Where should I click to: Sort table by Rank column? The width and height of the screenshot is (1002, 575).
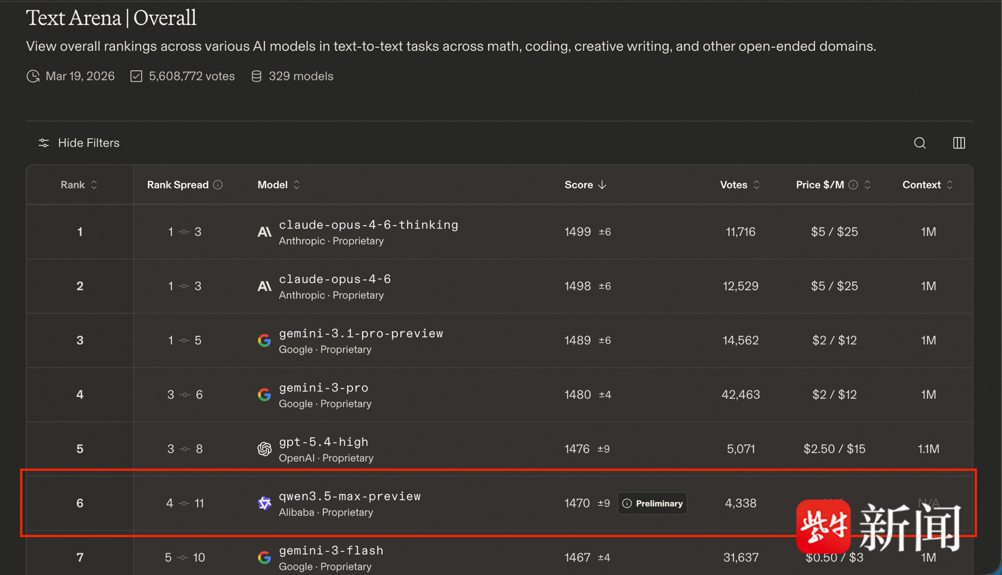[x=79, y=185]
